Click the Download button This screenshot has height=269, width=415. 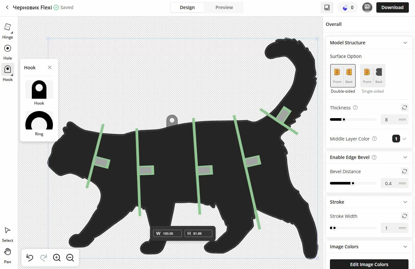click(392, 7)
